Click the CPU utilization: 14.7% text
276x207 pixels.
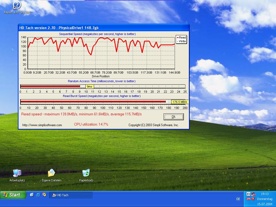[x=91, y=124]
